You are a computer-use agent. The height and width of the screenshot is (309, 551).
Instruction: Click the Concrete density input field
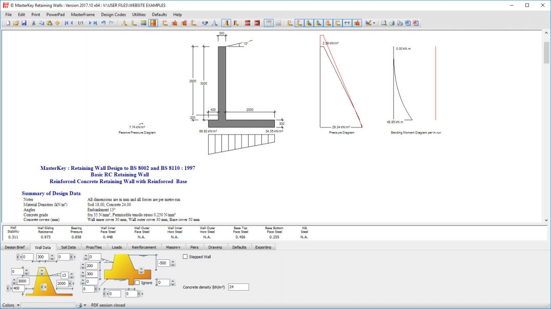coord(238,287)
